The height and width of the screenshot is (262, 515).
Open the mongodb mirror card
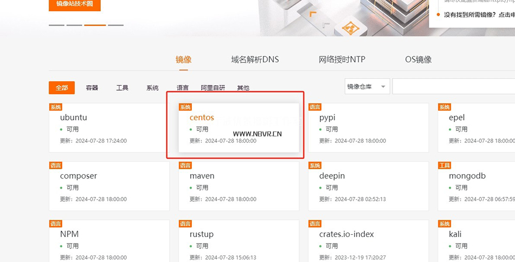(x=477, y=186)
